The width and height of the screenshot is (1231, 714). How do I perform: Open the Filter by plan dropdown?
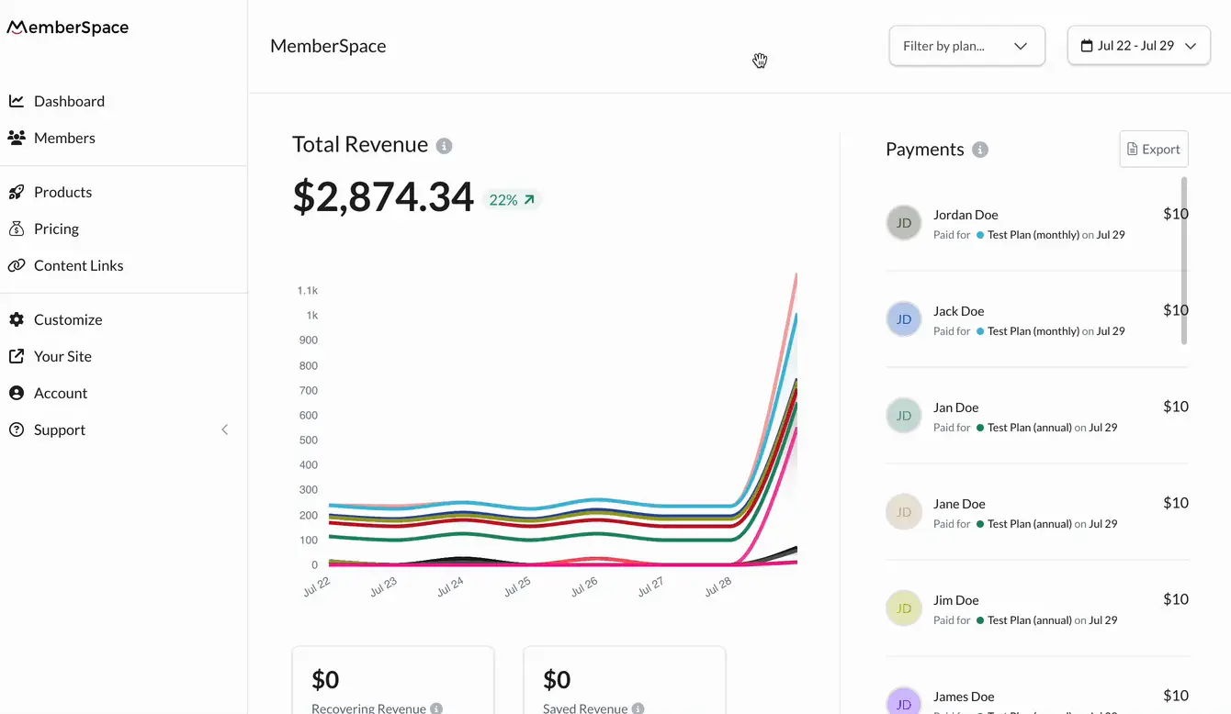pos(967,46)
